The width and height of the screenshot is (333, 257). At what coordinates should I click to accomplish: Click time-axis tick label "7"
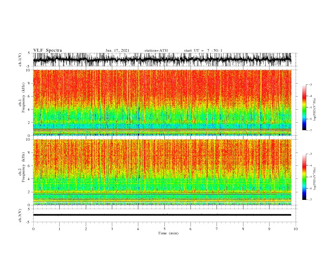click(217, 229)
